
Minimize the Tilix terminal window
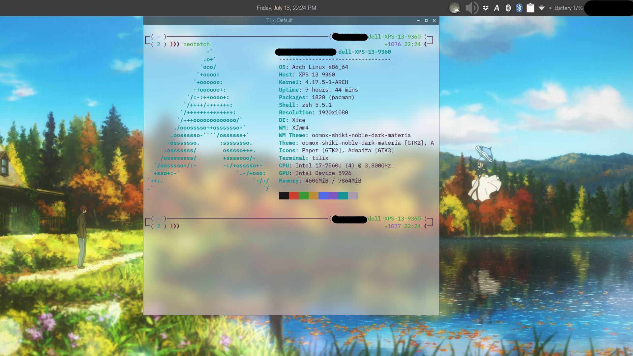(x=418, y=20)
